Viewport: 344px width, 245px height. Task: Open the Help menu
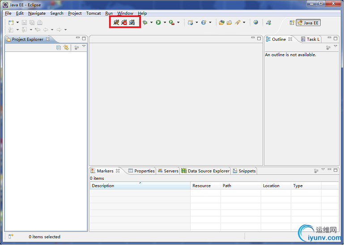coord(142,13)
